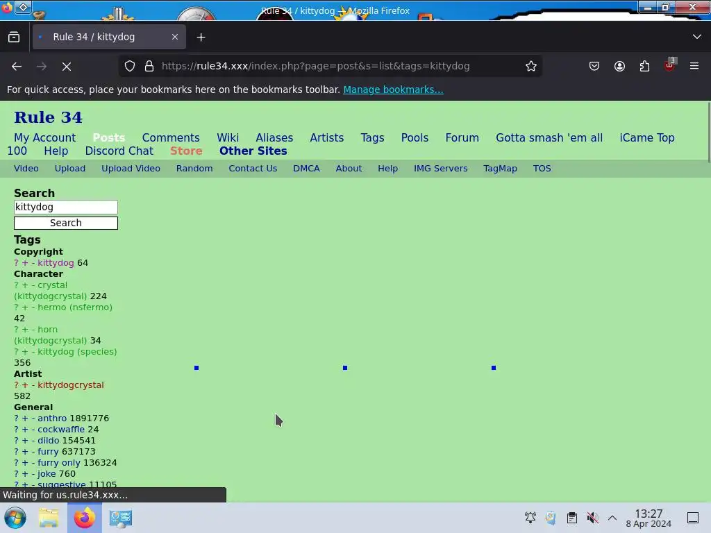Viewport: 711px width, 533px height.
Task: Go to the Wiki page
Action: coord(228,137)
